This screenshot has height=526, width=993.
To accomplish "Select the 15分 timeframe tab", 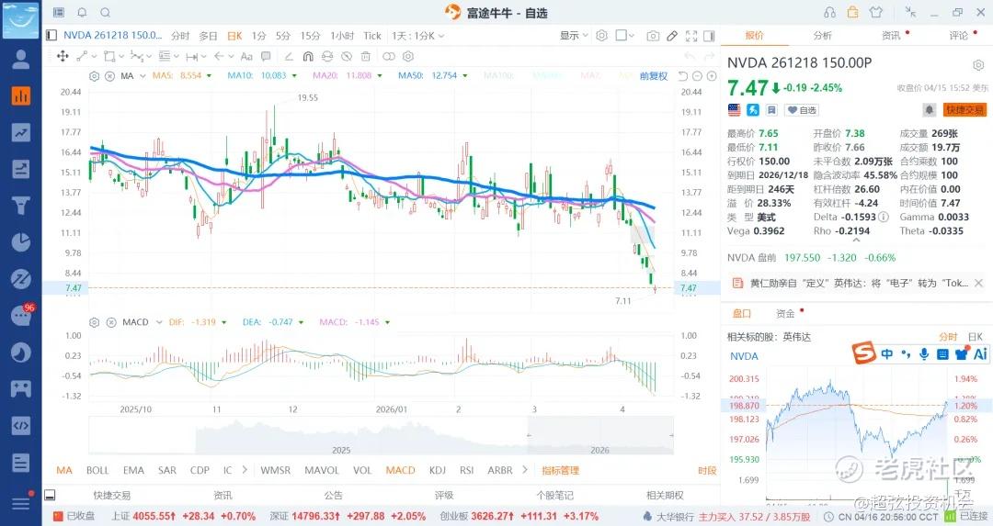I will (311, 36).
